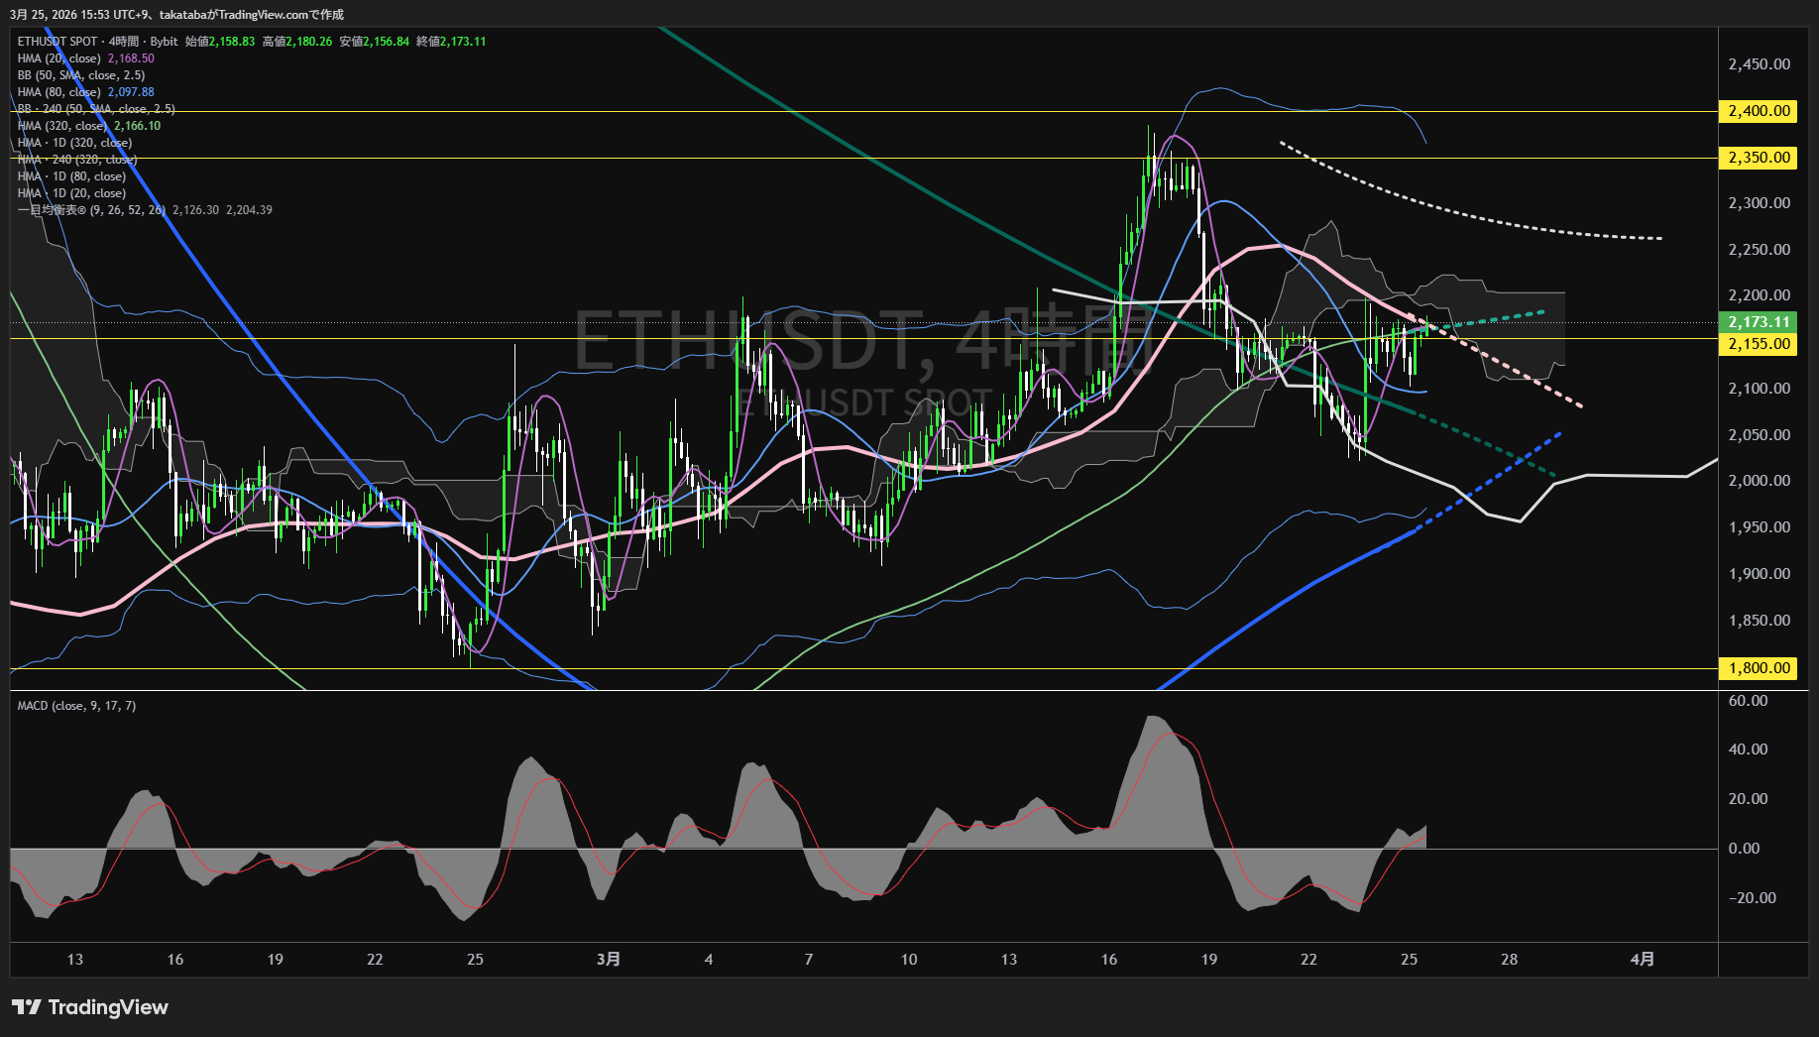1819x1037 pixels.
Task: Select the HMA (320, close) indicator legend
Action: [62, 126]
